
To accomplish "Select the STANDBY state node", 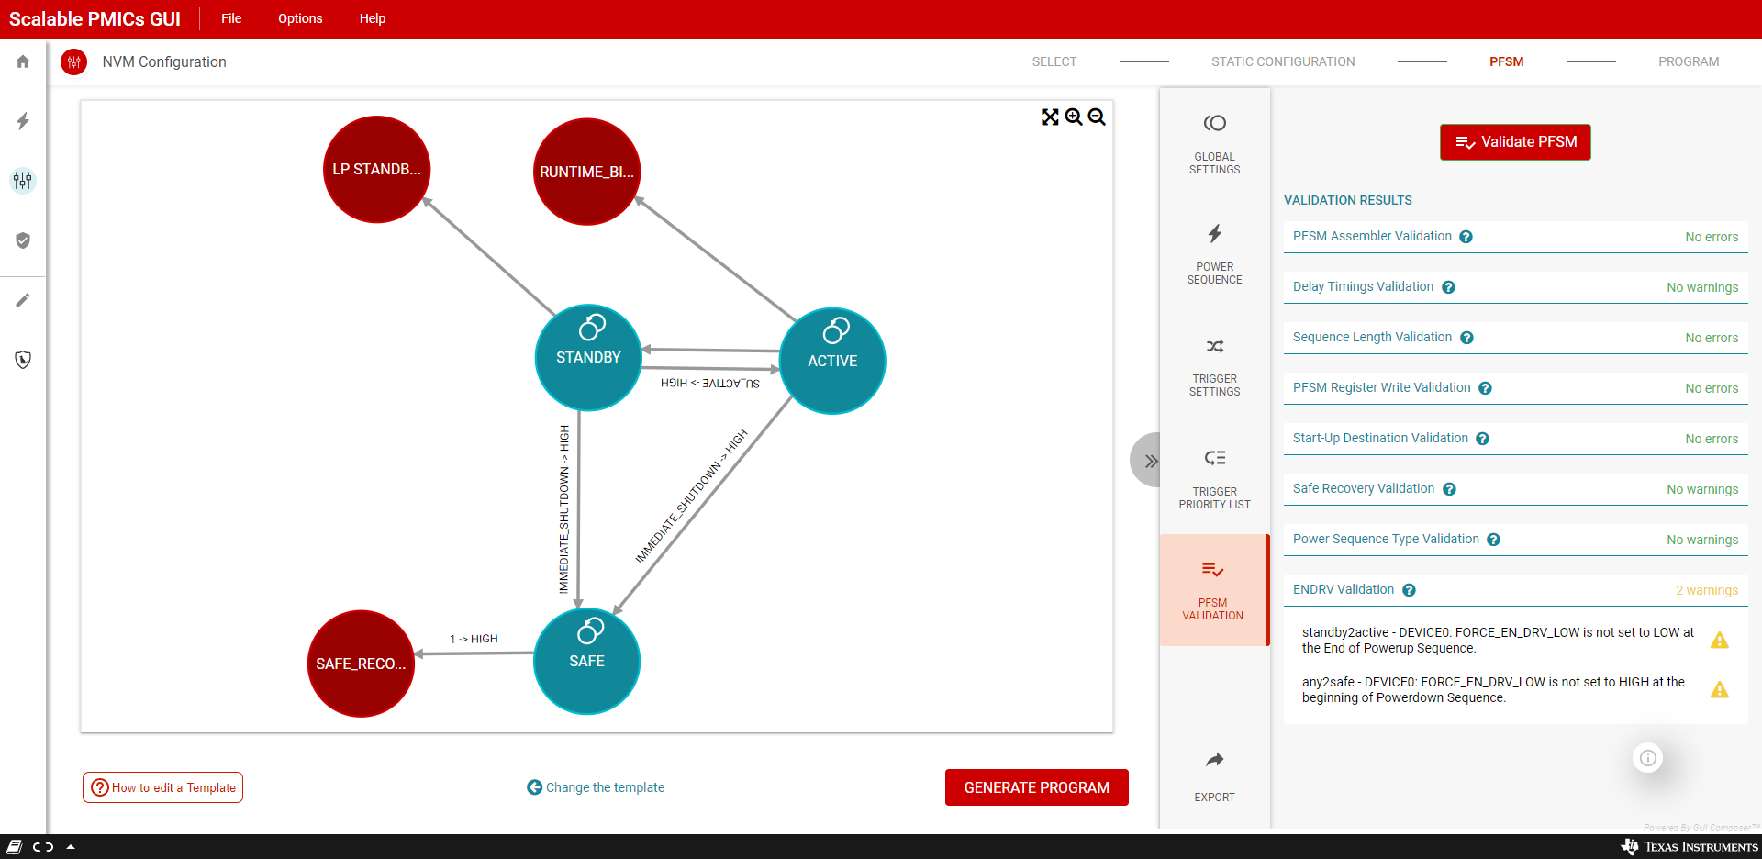I will pos(588,357).
